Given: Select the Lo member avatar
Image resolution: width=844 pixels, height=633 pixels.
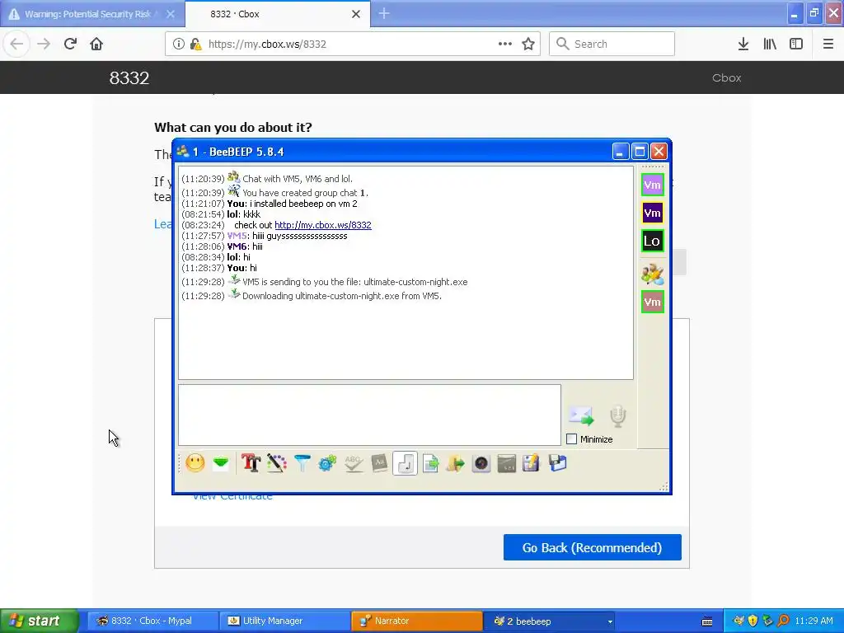Looking at the screenshot, I should (x=653, y=241).
